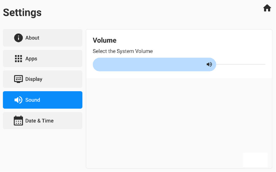
Task: Select the Sound text label
Action: pos(33,100)
